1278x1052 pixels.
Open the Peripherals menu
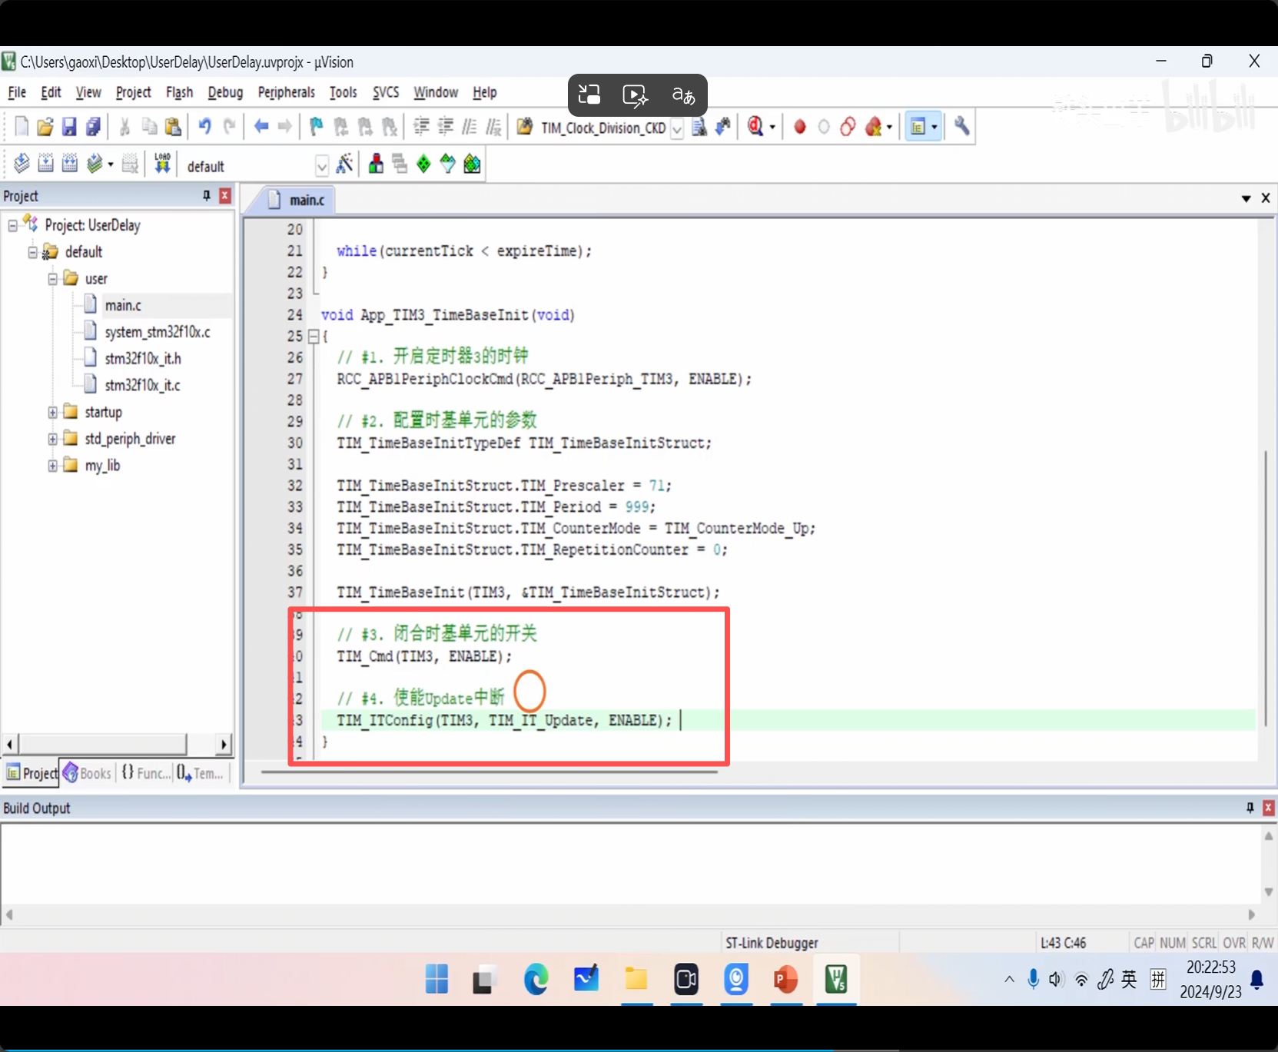click(x=286, y=92)
